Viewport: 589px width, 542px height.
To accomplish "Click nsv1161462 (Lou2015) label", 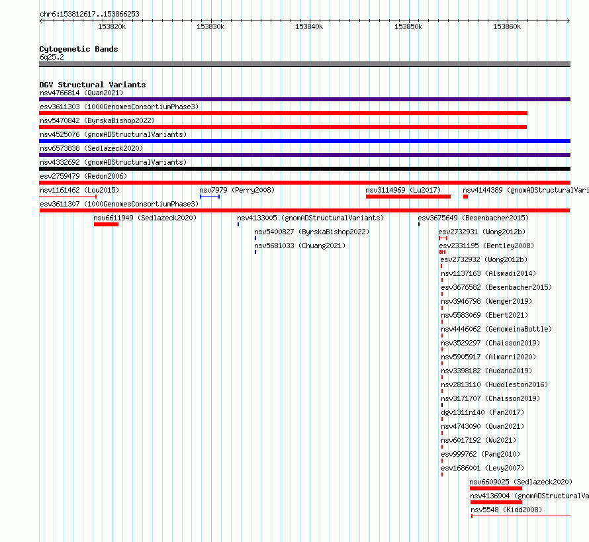I will pos(79,190).
